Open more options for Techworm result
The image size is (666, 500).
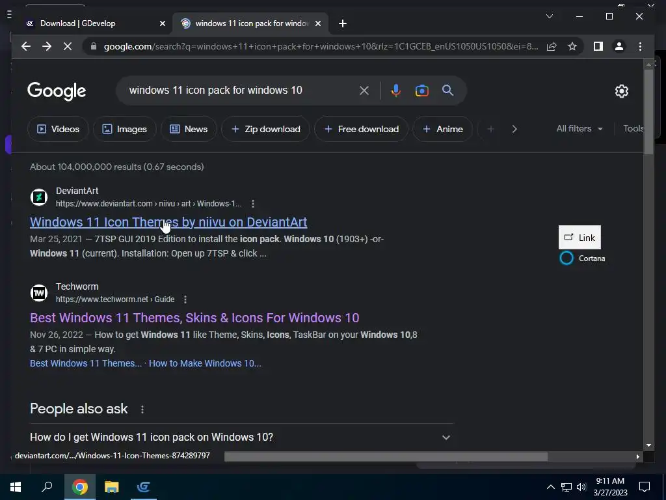tap(185, 299)
